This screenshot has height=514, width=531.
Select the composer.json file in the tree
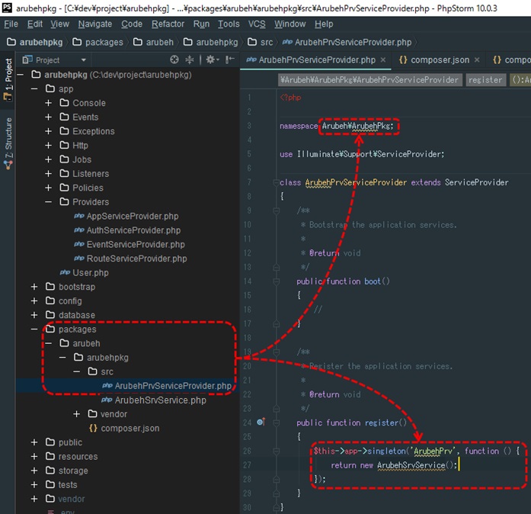[130, 429]
